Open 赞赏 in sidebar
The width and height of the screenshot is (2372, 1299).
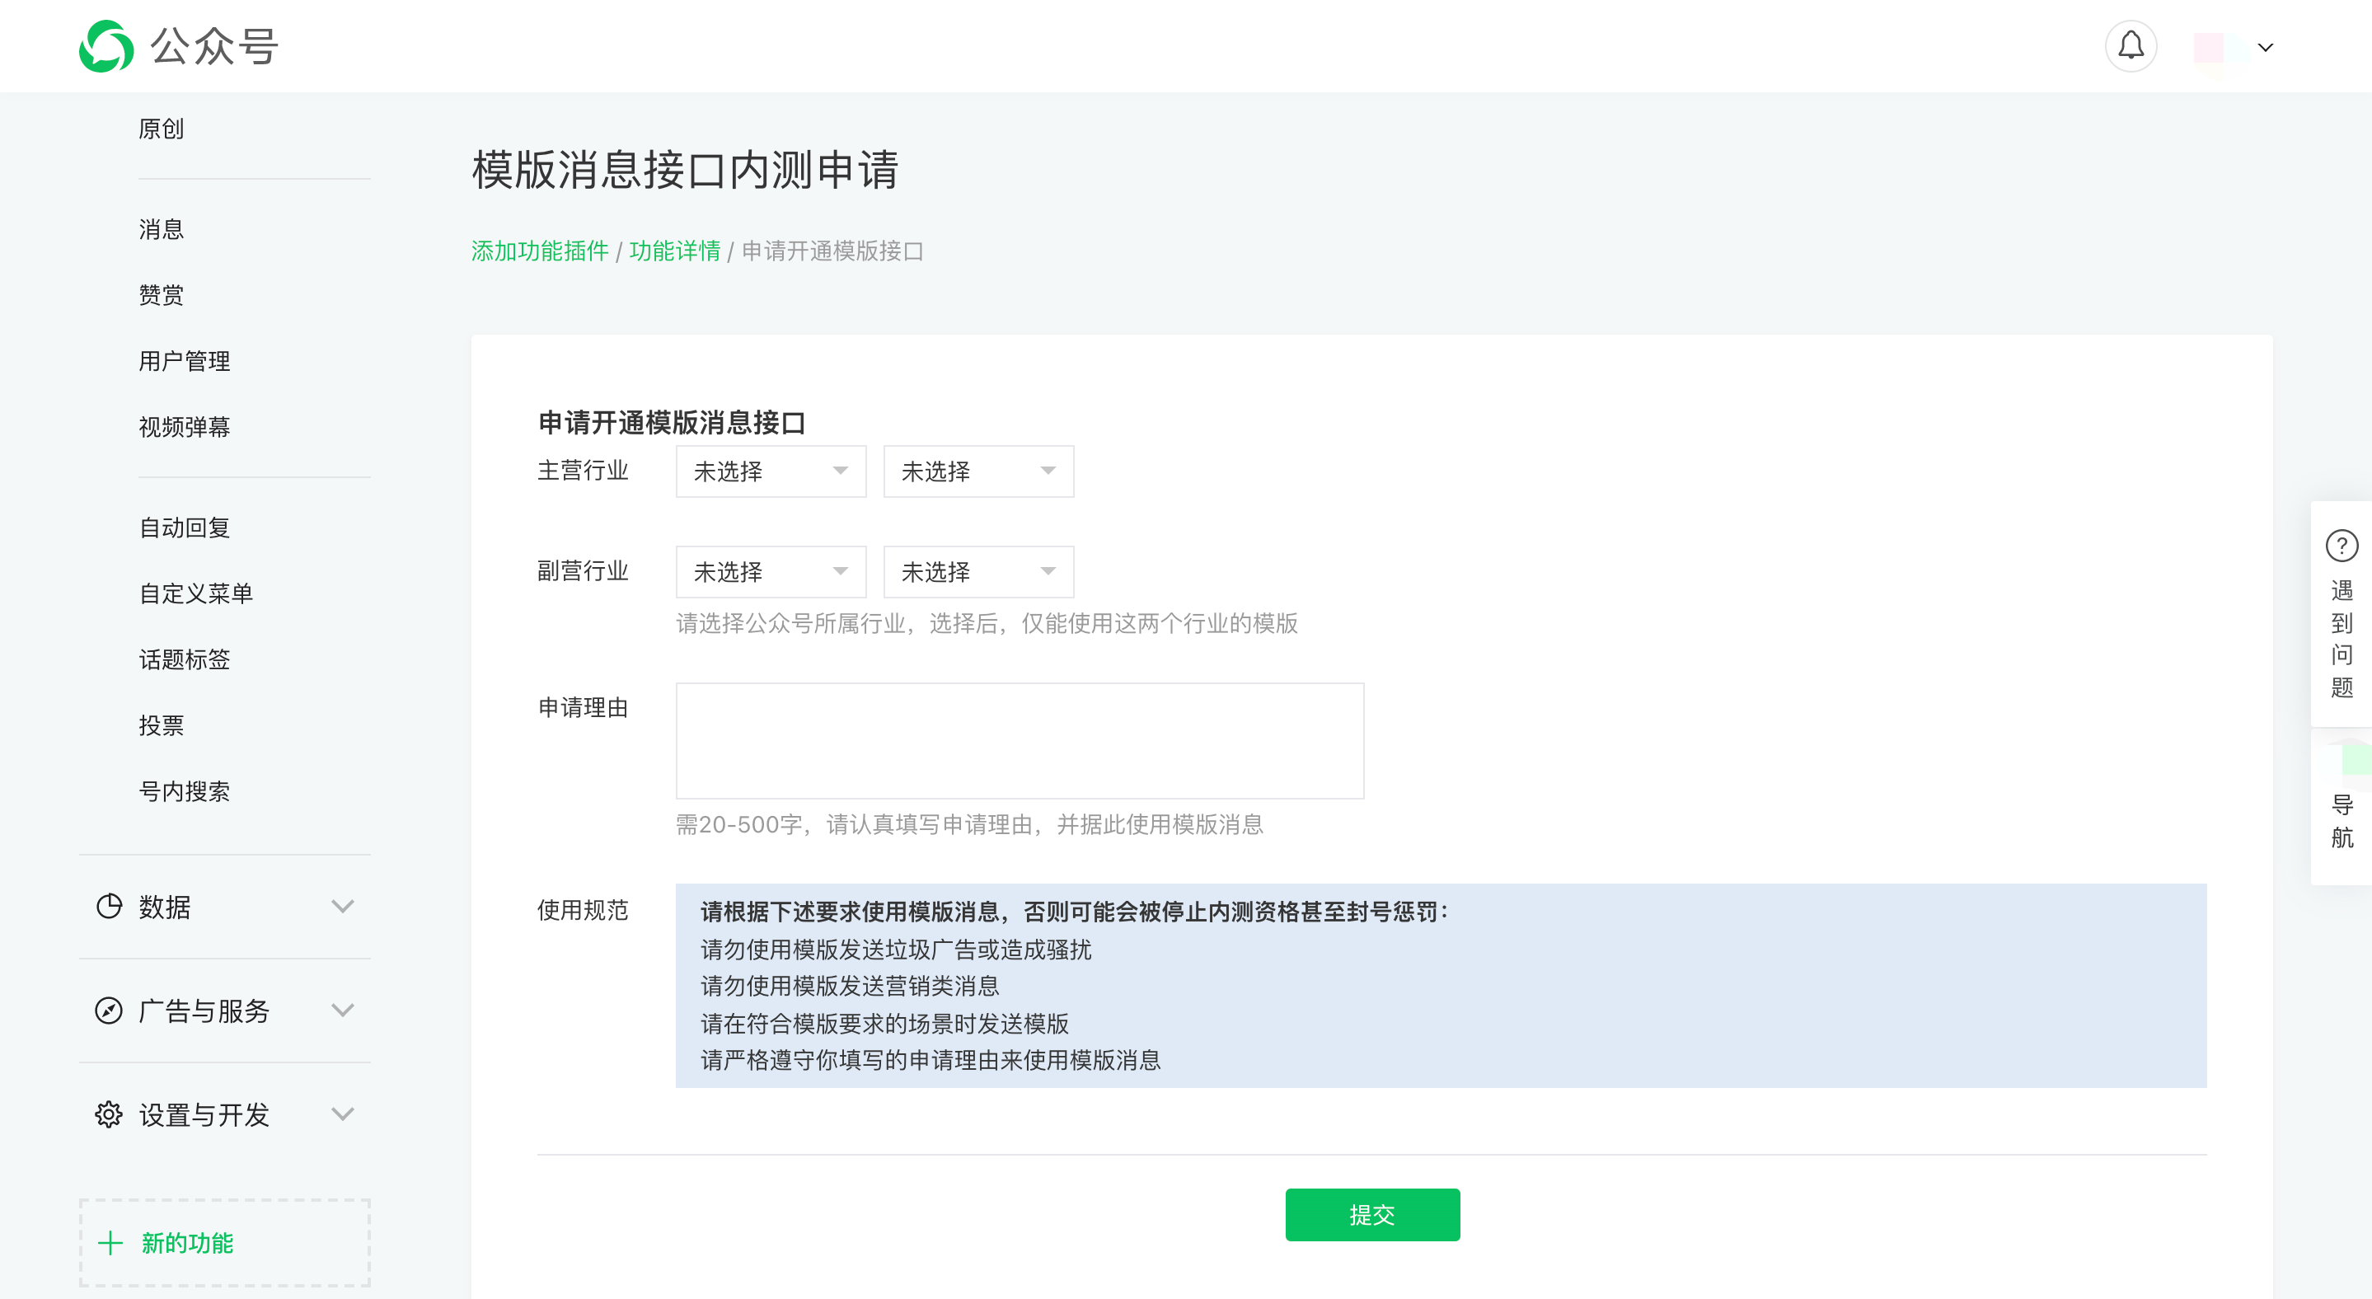coord(162,296)
